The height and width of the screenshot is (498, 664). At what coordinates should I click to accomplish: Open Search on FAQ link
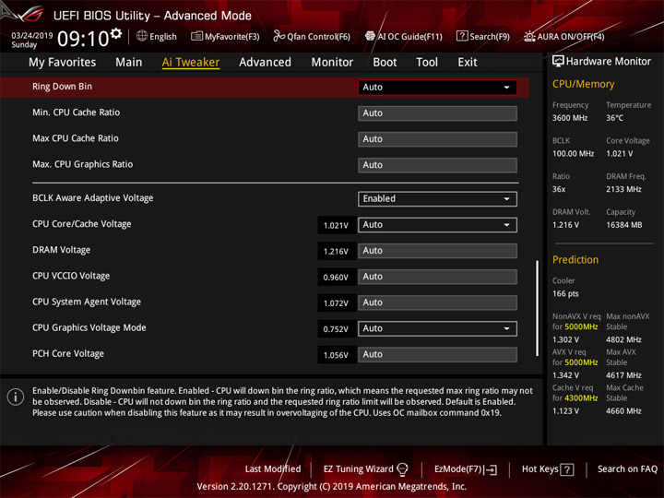pyautogui.click(x=627, y=468)
